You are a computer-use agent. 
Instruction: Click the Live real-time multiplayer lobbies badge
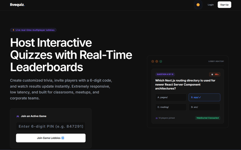(33, 30)
